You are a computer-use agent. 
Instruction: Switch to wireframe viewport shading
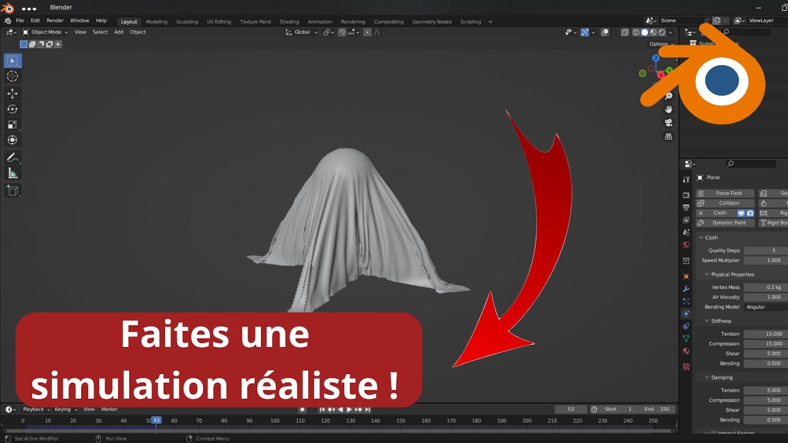point(636,33)
